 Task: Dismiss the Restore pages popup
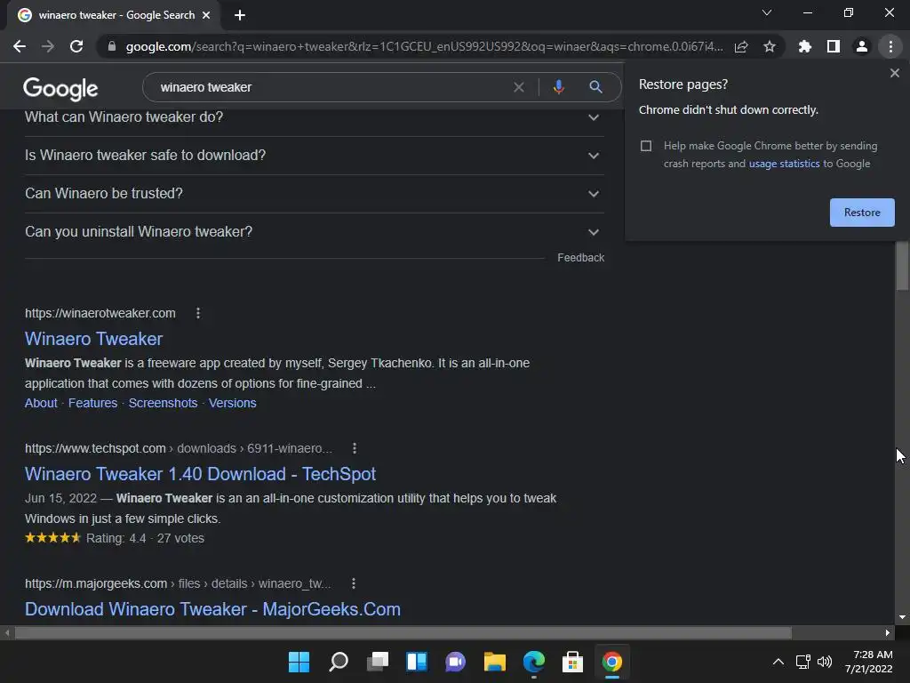[x=894, y=73]
